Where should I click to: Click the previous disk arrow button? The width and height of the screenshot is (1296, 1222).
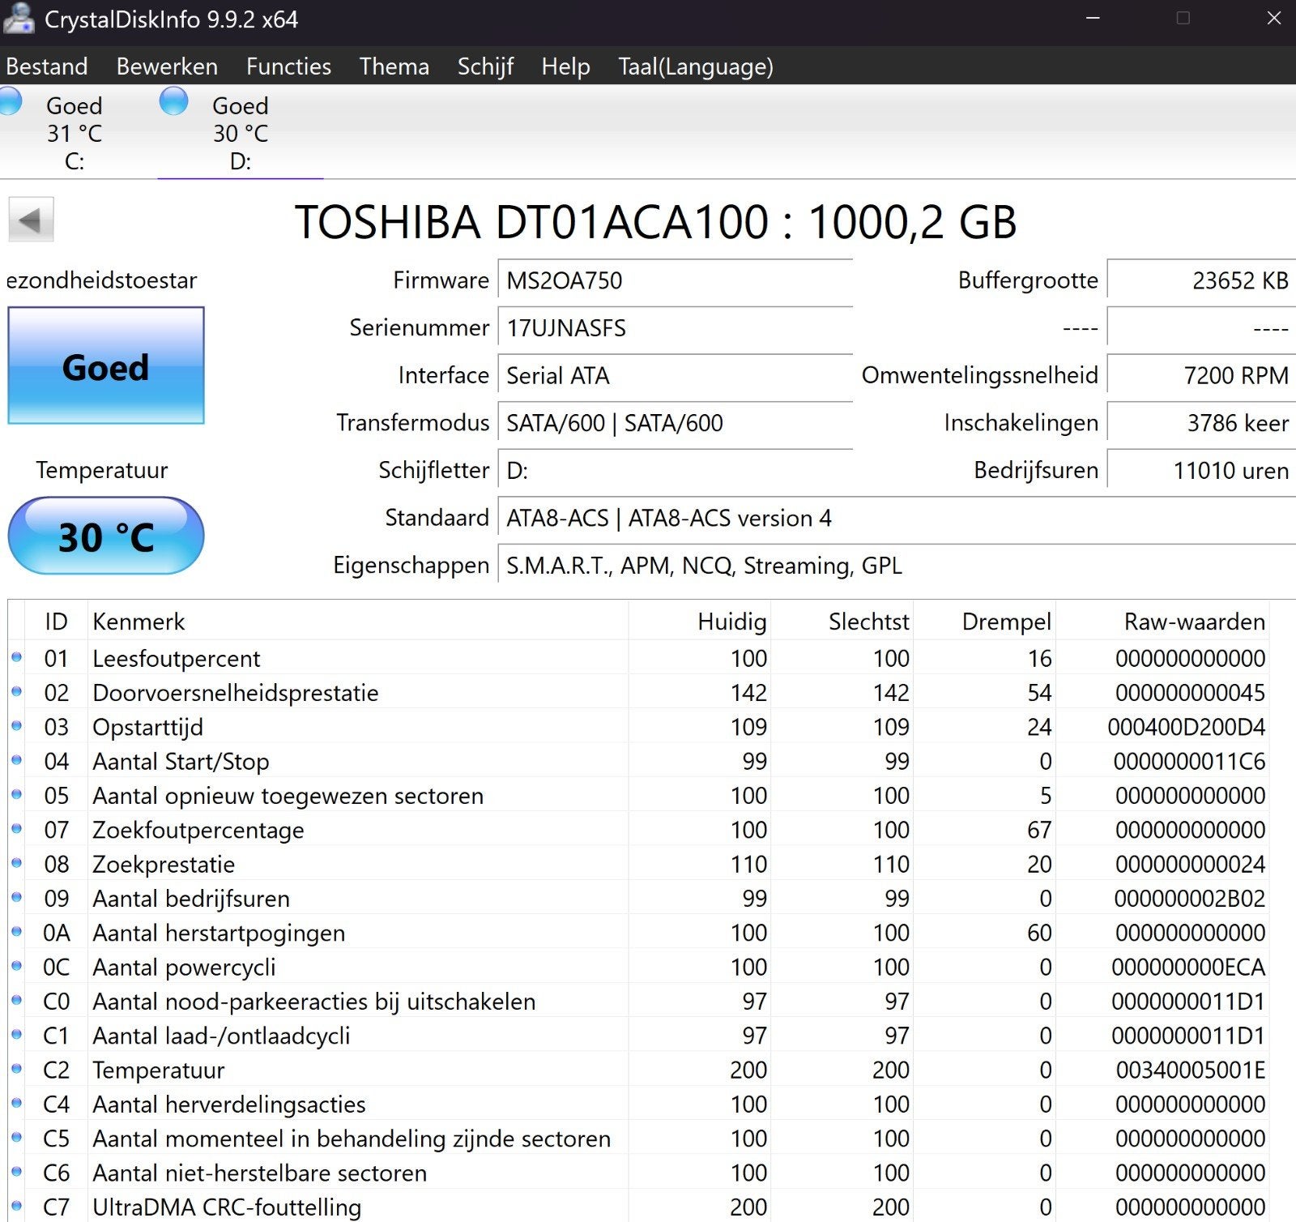pyautogui.click(x=31, y=220)
